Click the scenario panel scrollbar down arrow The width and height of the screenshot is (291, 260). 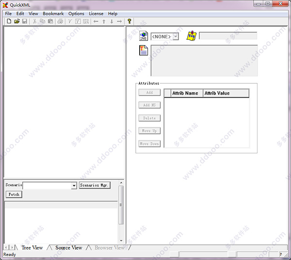click(121, 241)
